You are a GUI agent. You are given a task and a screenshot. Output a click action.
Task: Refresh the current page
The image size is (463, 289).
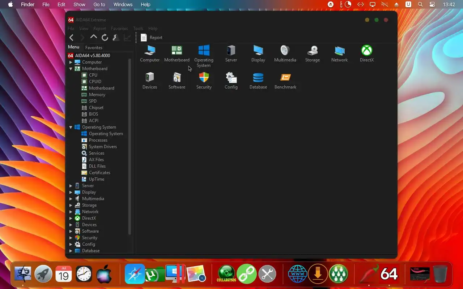point(105,38)
